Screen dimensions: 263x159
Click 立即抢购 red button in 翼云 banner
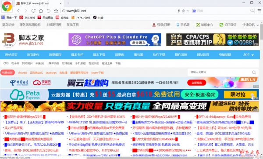[x=196, y=83]
